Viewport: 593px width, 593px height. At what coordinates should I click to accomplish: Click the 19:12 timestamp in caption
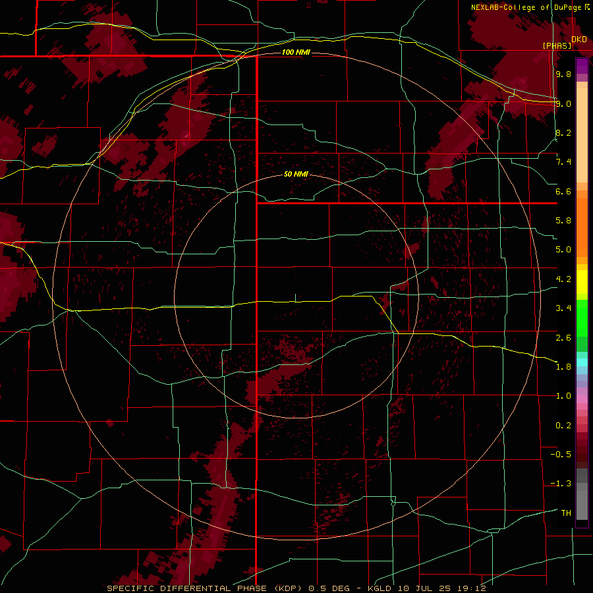tap(471, 588)
